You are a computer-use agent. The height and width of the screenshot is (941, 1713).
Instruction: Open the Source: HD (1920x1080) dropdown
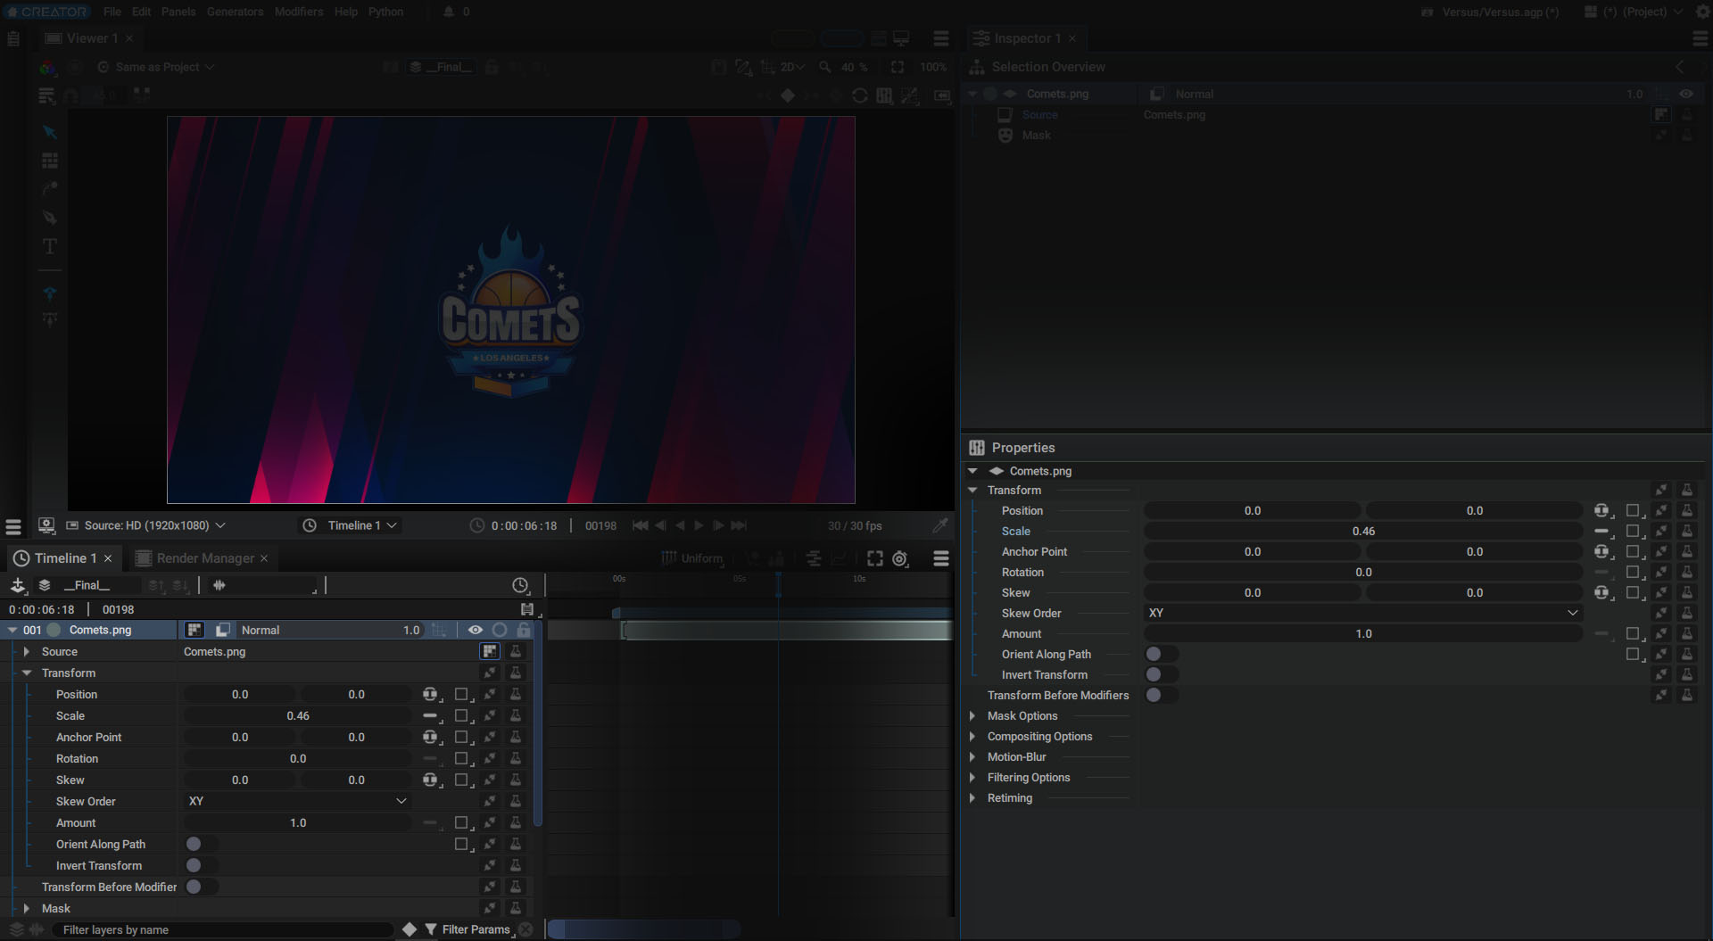[147, 525]
